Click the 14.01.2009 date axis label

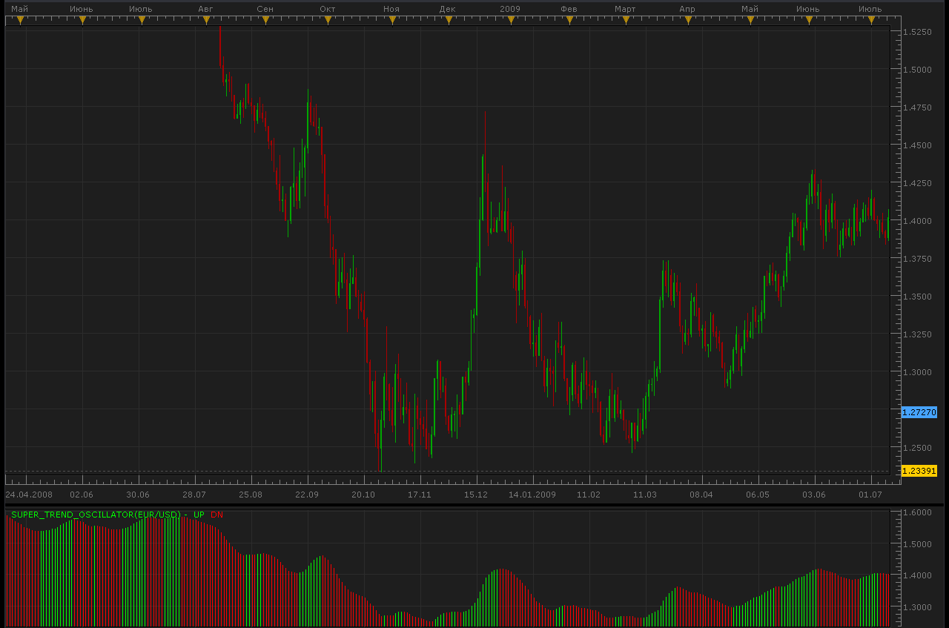532,495
